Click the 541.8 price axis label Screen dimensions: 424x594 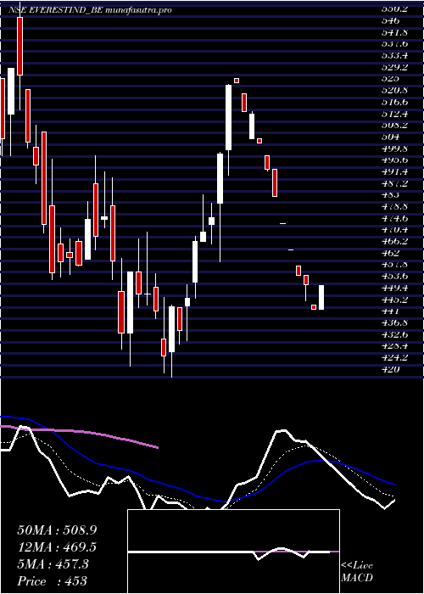point(394,32)
